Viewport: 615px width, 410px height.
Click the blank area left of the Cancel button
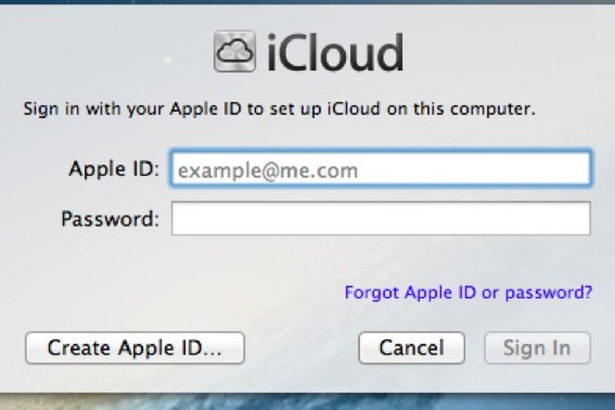coord(302,348)
